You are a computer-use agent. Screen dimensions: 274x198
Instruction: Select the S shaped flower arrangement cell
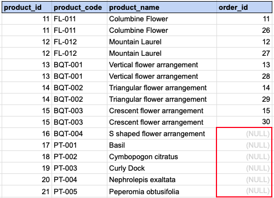click(162, 133)
